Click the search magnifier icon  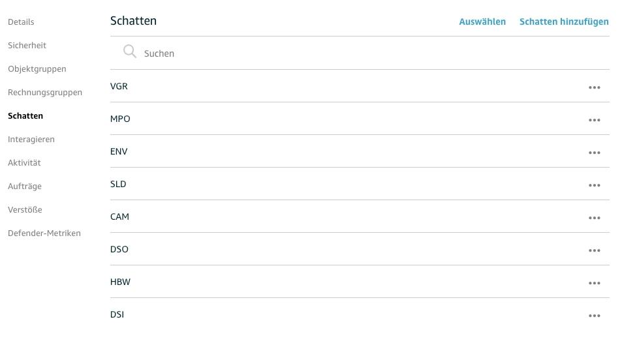tap(130, 52)
